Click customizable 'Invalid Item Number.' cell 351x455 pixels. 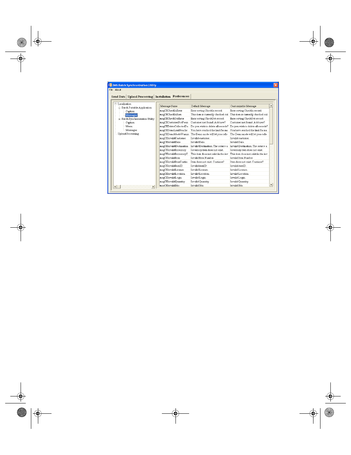pyautogui.click(x=249, y=158)
